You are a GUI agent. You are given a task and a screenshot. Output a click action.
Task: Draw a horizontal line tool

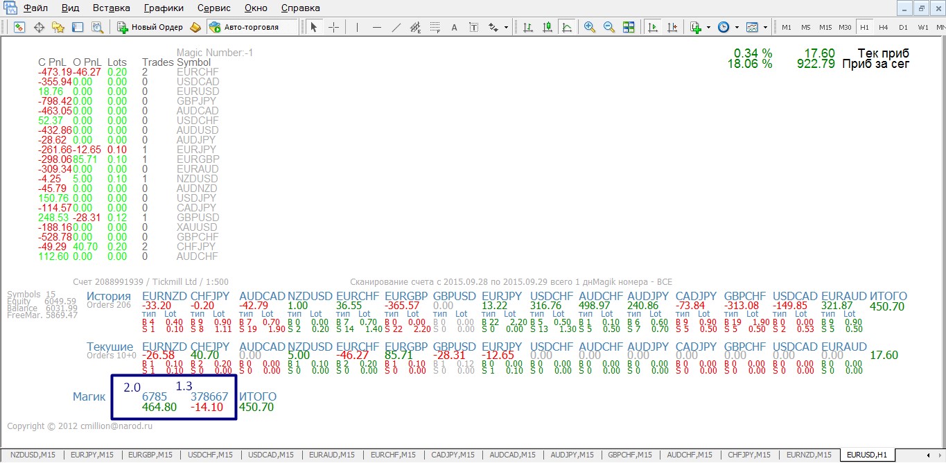377,27
